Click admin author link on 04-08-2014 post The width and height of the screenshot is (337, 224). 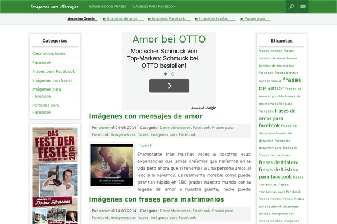pyautogui.click(x=104, y=128)
